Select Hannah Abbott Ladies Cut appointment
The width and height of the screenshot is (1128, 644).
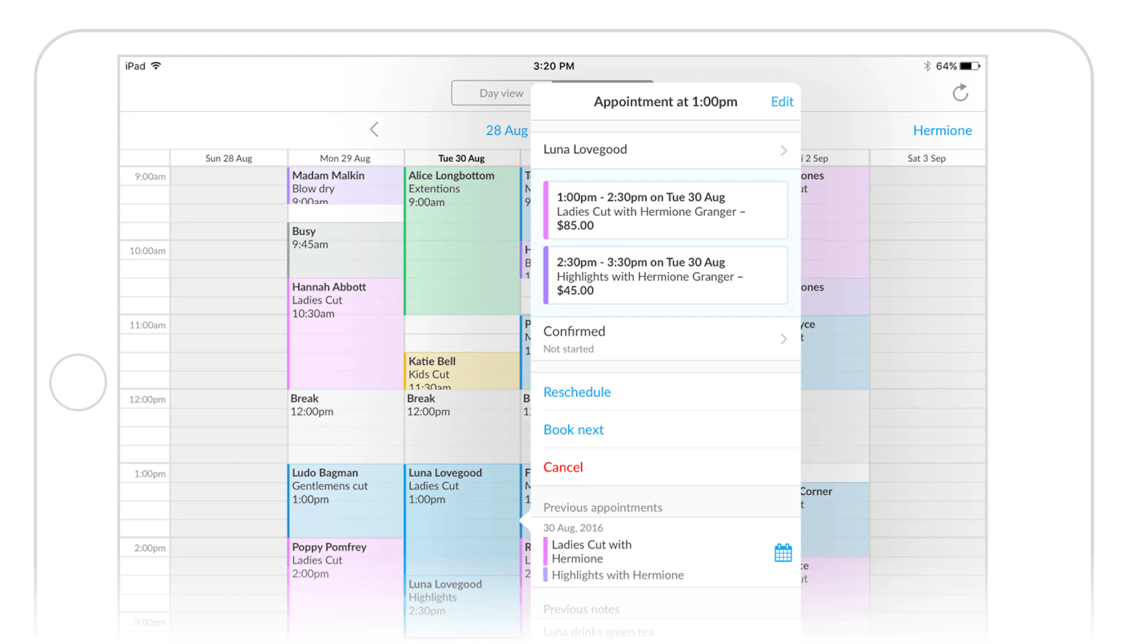[x=345, y=334]
